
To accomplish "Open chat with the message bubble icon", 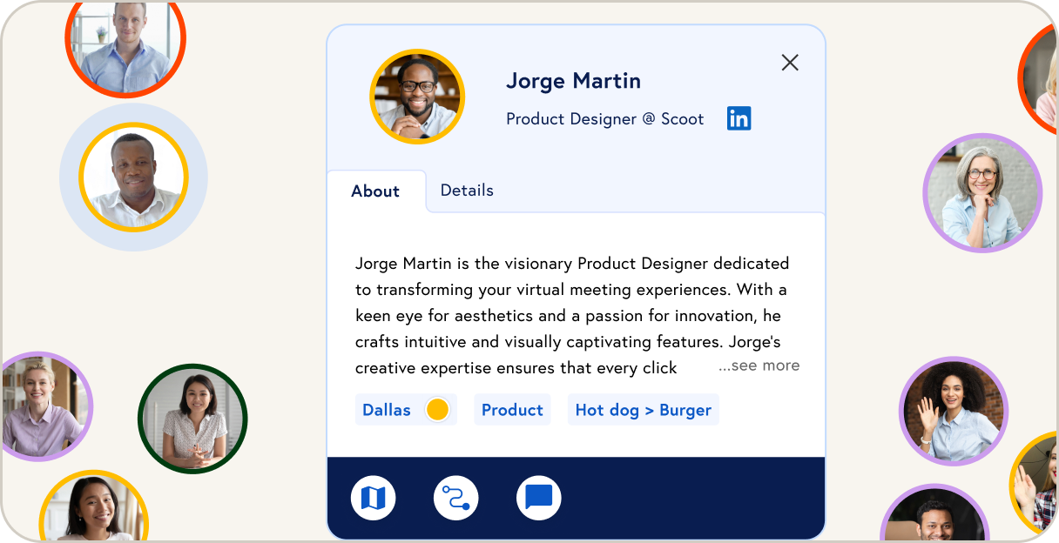I will pos(539,499).
